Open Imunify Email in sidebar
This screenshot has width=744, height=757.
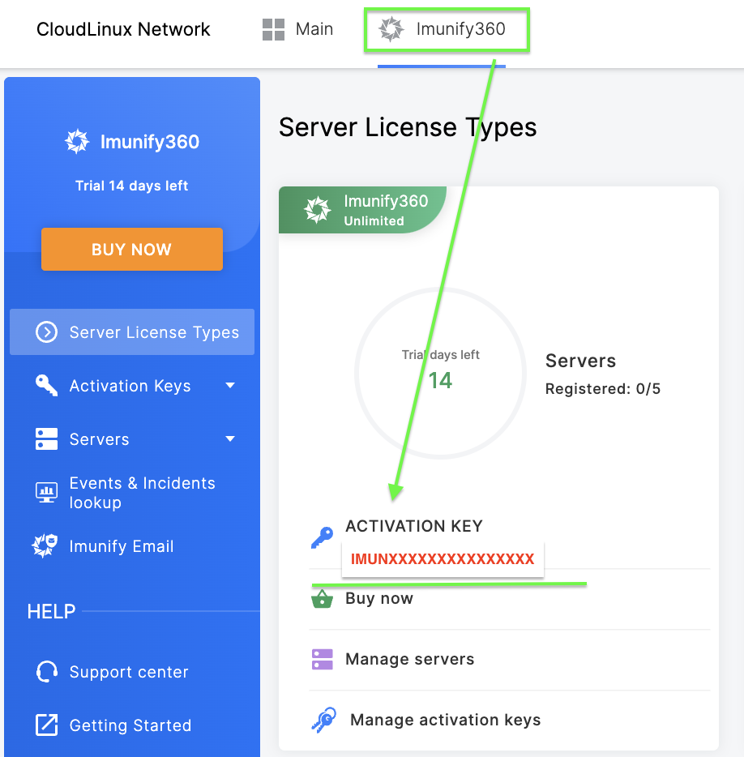click(x=132, y=546)
